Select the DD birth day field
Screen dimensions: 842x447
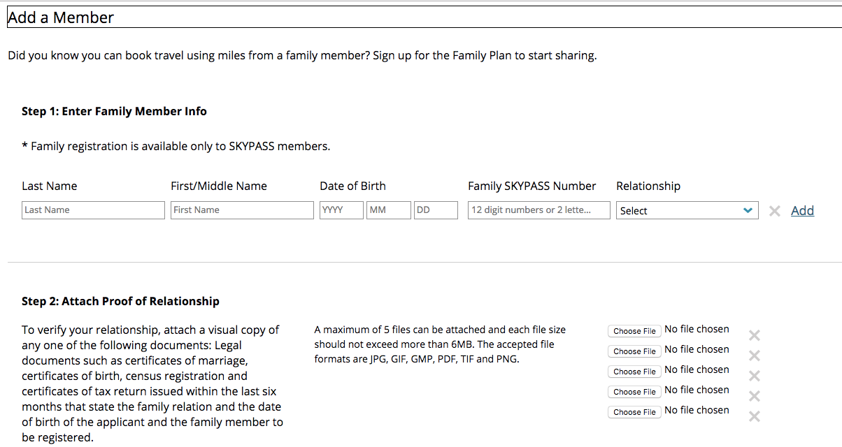(x=436, y=210)
